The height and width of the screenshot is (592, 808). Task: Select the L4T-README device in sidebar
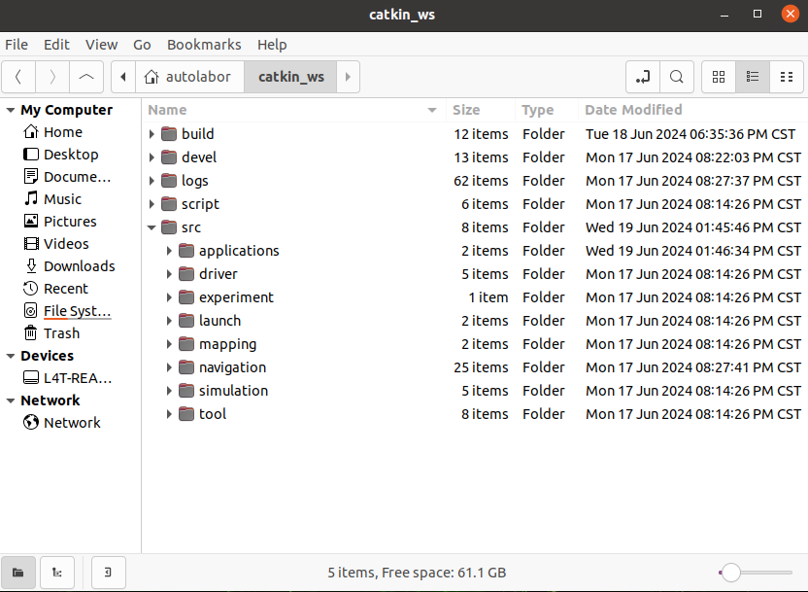pyautogui.click(x=77, y=378)
